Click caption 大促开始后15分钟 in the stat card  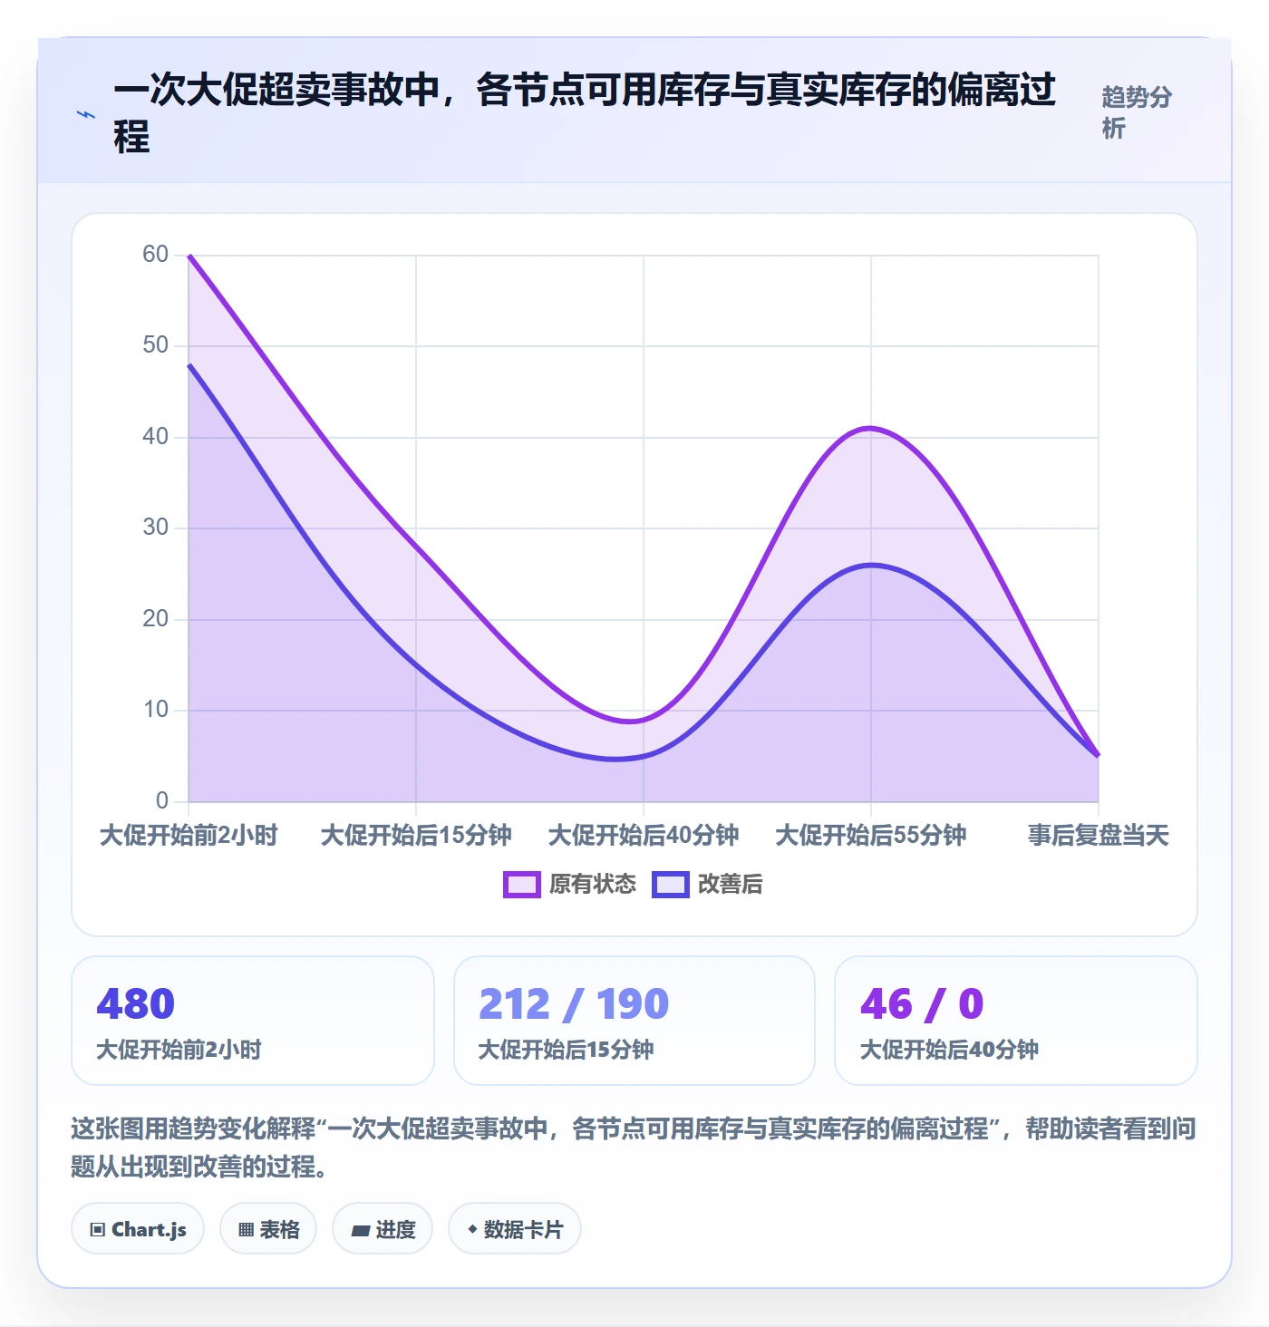pos(566,1050)
